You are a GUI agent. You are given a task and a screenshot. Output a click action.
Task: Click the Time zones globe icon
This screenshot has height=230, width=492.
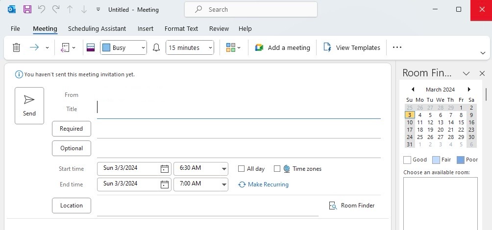[x=287, y=168]
